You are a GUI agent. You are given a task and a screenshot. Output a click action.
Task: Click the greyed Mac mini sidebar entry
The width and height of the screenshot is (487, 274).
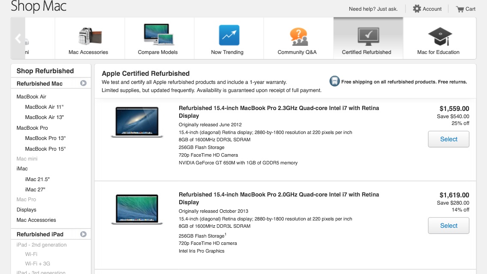[27, 158]
